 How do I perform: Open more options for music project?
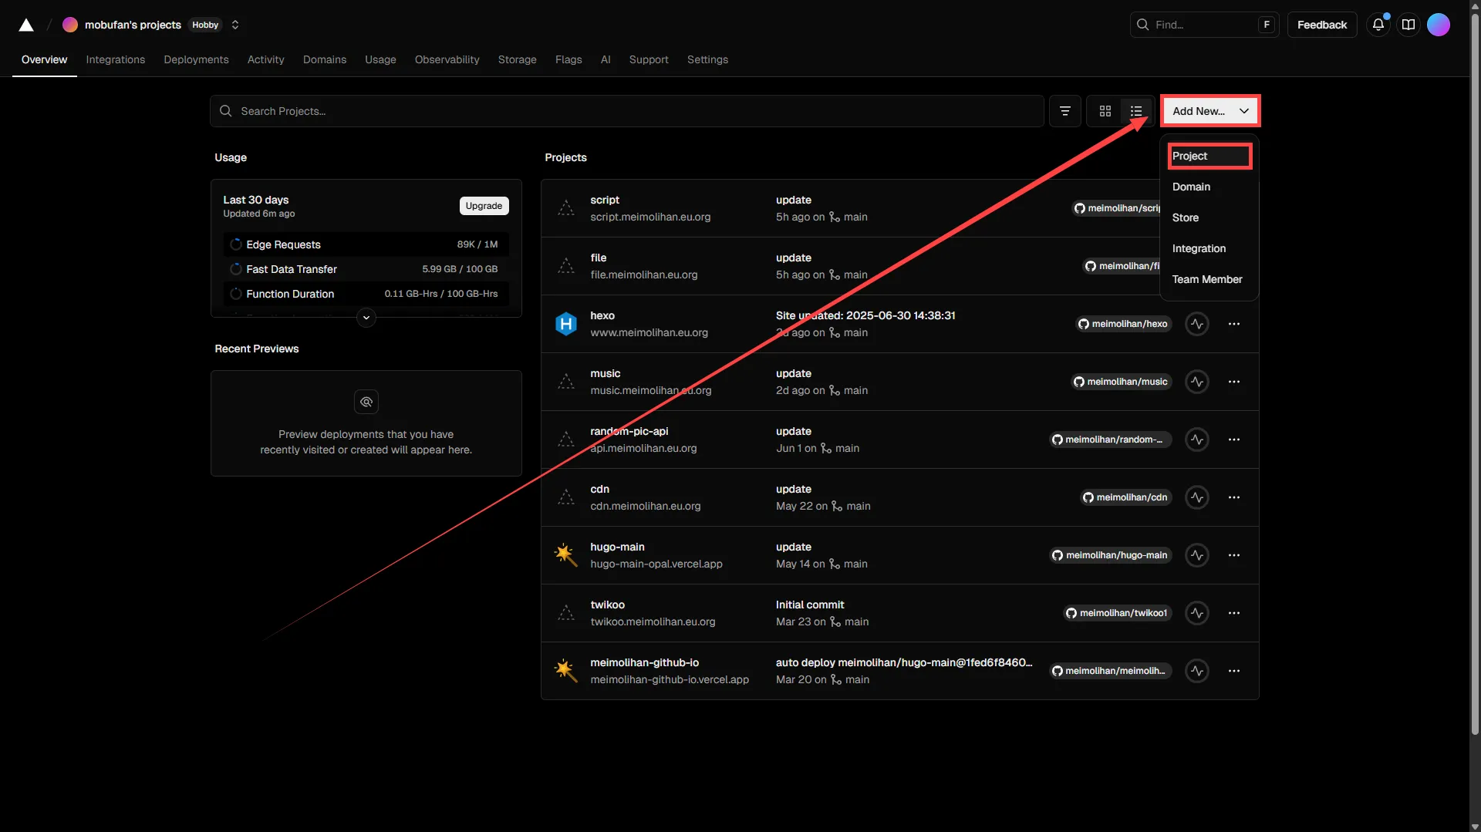coord(1234,382)
